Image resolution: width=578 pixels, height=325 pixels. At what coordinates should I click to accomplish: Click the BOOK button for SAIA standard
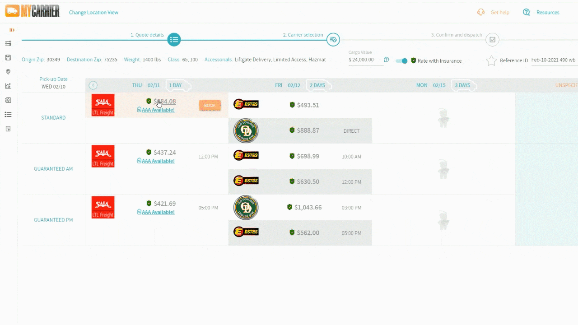click(x=210, y=105)
